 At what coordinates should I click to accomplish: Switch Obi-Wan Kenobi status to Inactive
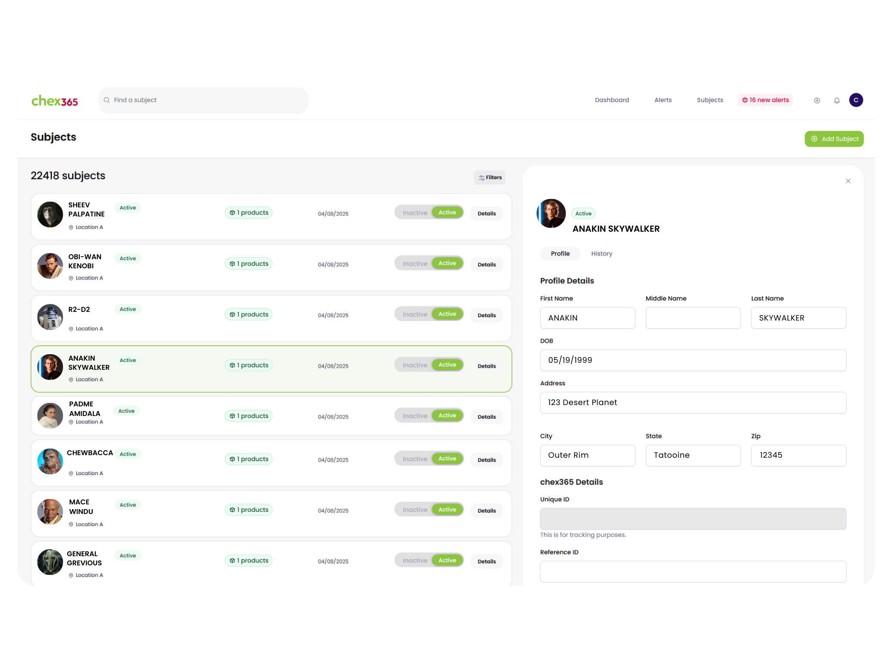click(x=415, y=264)
